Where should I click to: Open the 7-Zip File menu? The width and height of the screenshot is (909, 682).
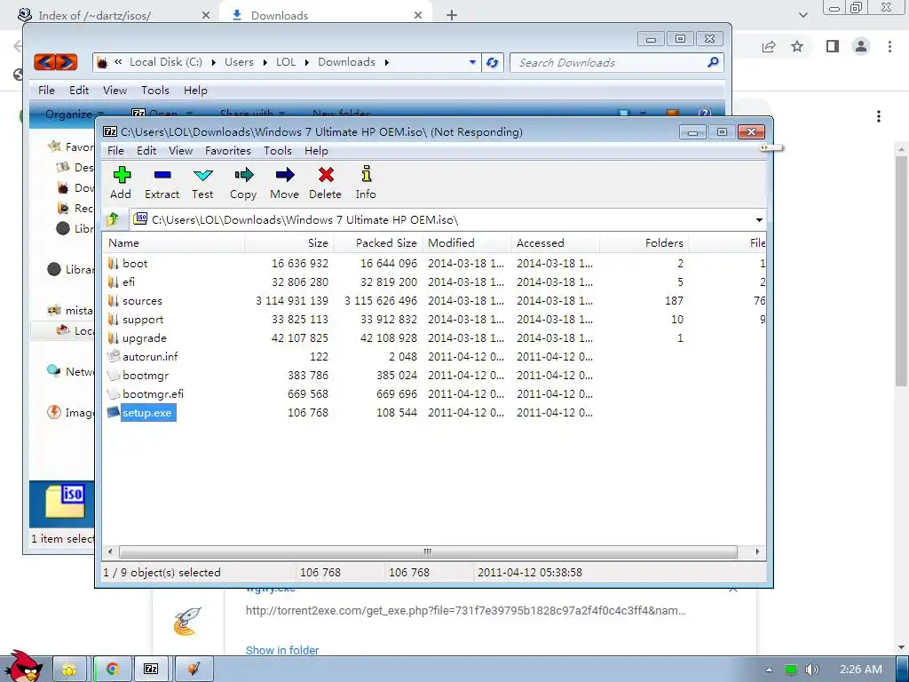click(x=115, y=151)
